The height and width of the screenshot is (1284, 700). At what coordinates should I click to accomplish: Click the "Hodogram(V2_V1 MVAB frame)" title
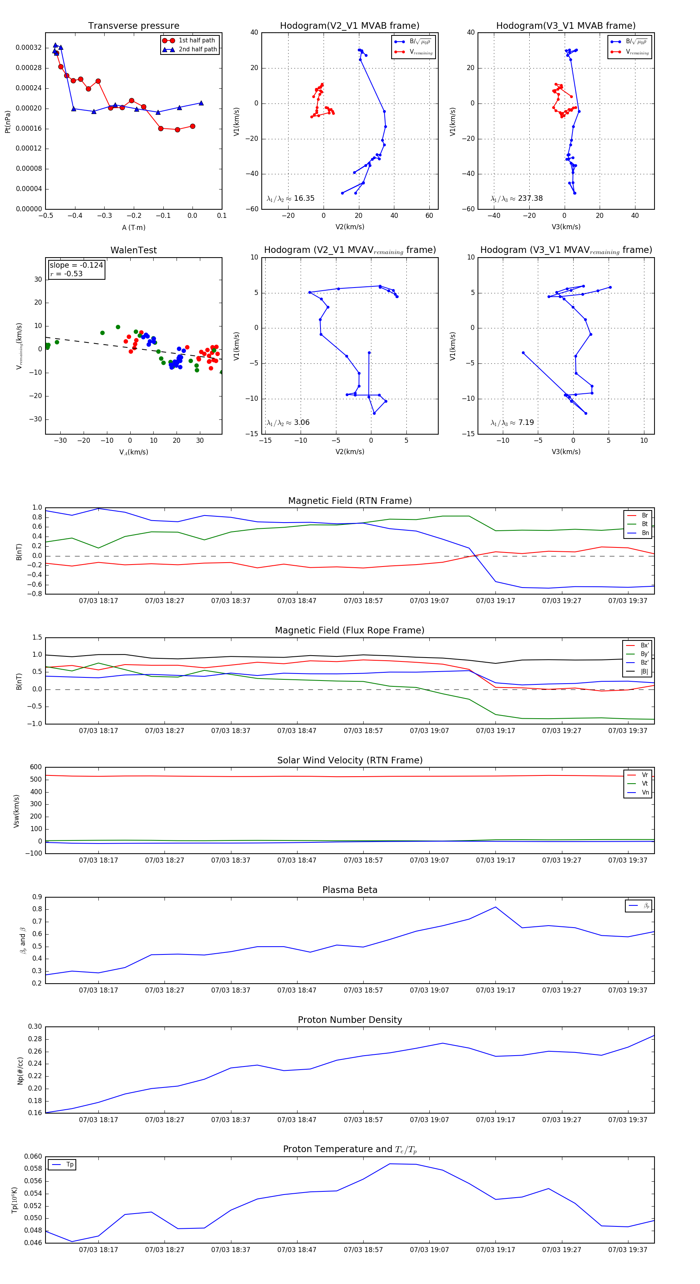(x=350, y=26)
